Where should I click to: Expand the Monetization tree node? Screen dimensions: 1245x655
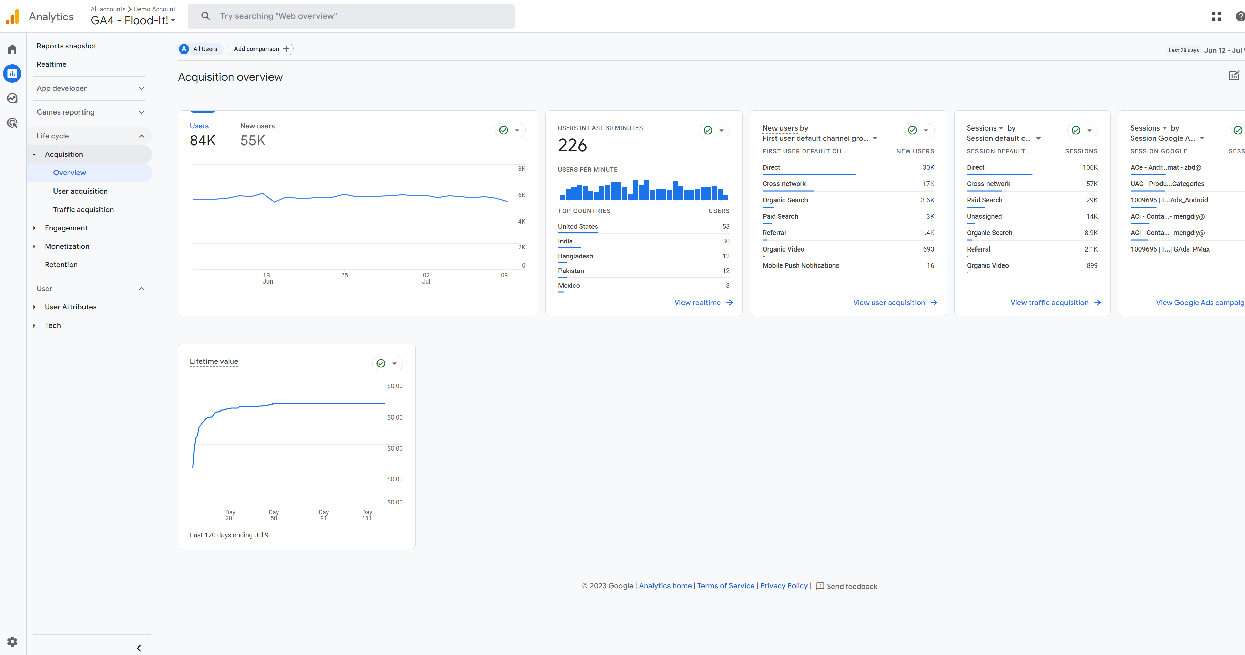coord(34,246)
